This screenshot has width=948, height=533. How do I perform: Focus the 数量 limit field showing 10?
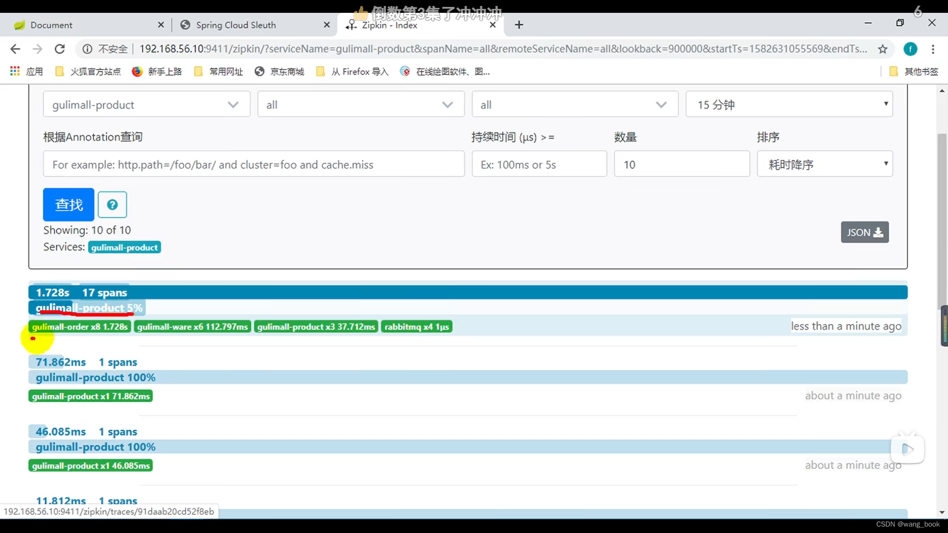pyautogui.click(x=682, y=164)
